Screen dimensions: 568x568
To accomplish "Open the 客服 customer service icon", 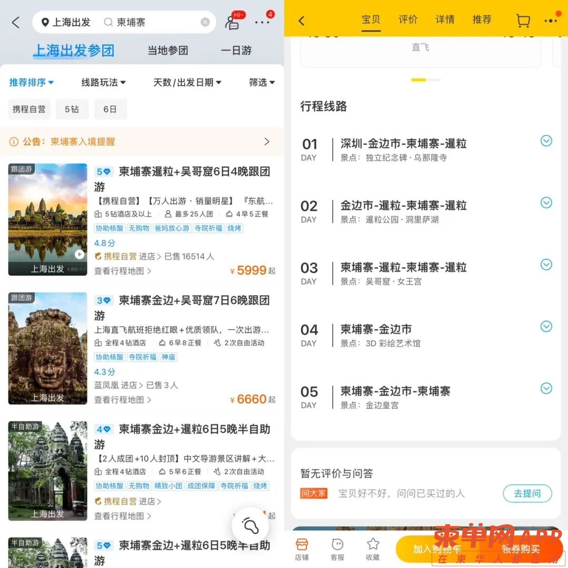I will [x=337, y=550].
